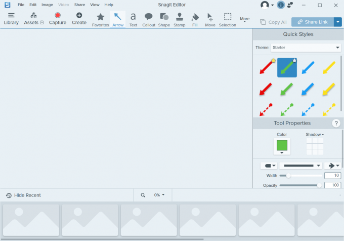Click the green Color swatch
This screenshot has height=241, width=344.
click(x=282, y=145)
